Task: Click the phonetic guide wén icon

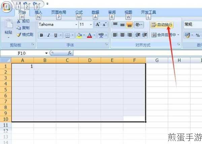Action: coord(101,35)
